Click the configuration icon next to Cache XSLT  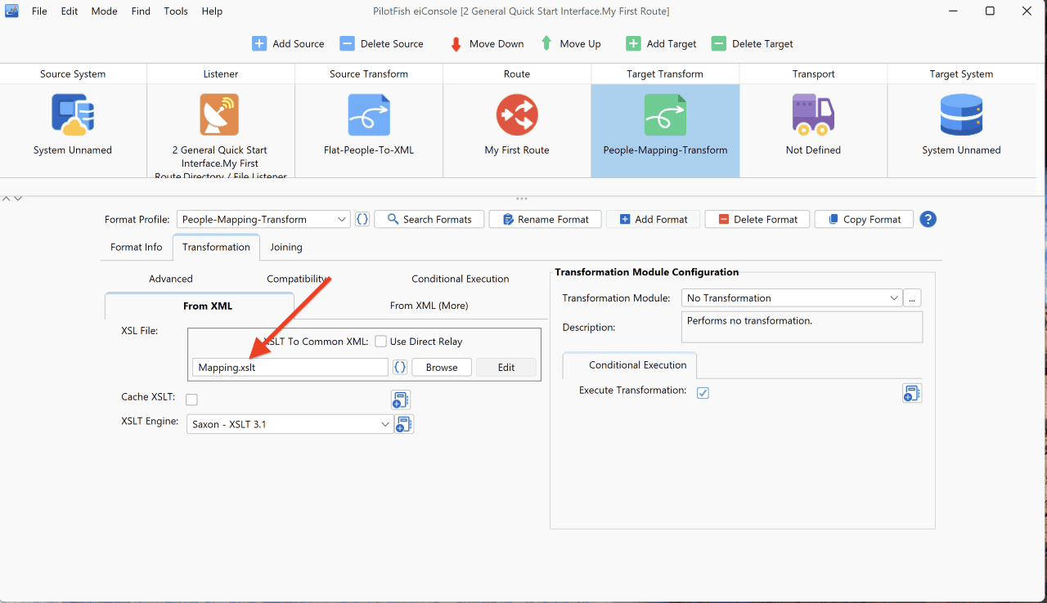tap(401, 400)
